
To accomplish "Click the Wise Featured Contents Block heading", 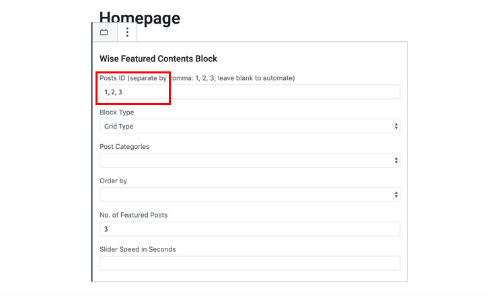I will pyautogui.click(x=158, y=59).
